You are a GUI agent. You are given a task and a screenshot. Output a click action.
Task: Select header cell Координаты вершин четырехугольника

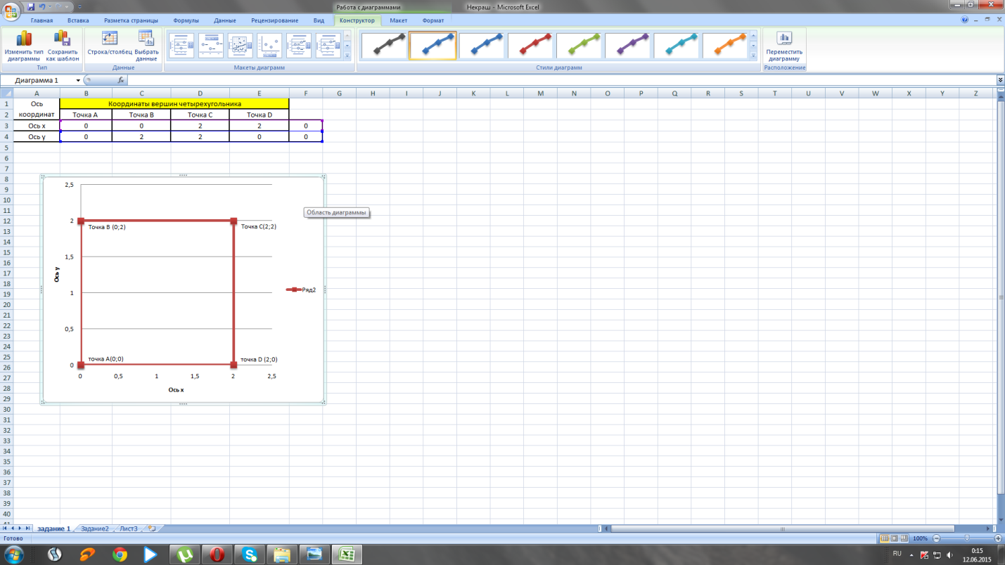174,103
